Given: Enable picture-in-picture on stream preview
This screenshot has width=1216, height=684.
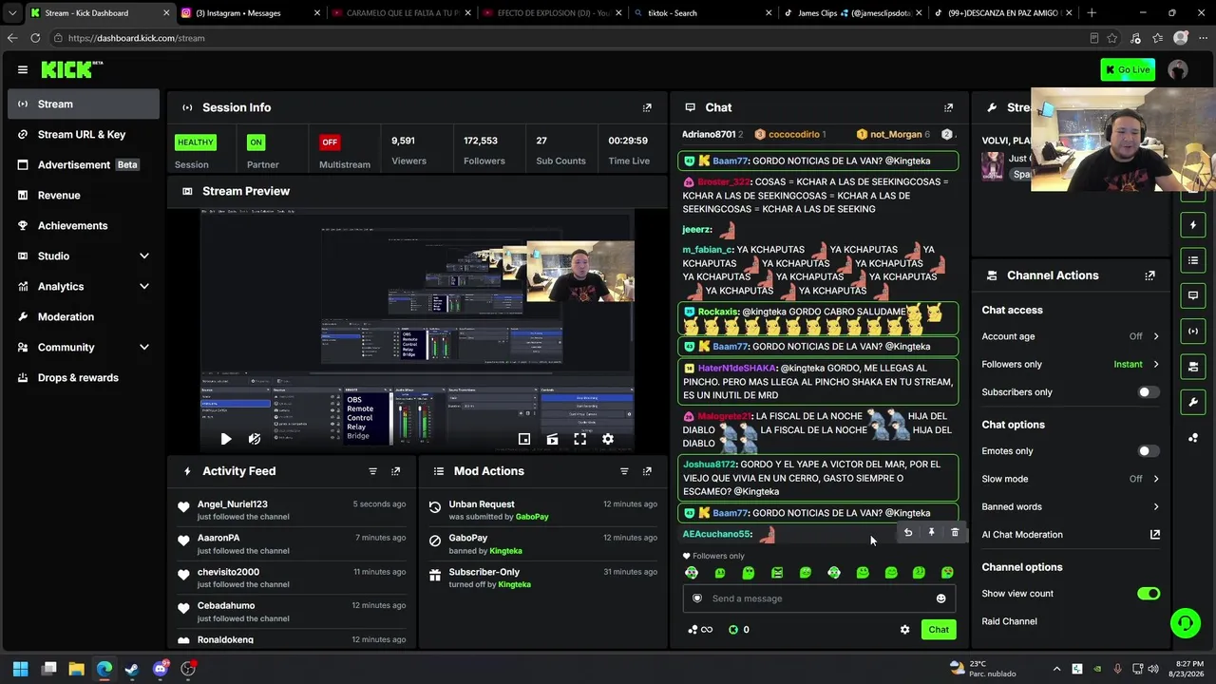Looking at the screenshot, I should (524, 439).
